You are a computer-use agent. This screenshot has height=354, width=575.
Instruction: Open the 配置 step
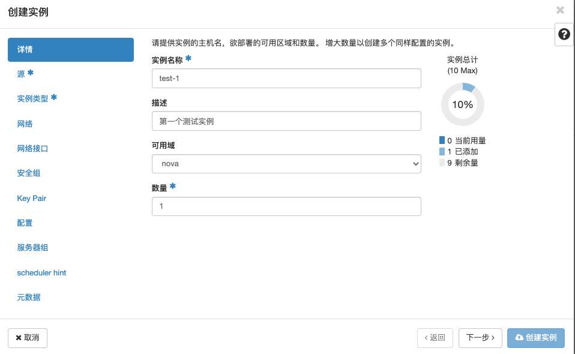coord(25,223)
